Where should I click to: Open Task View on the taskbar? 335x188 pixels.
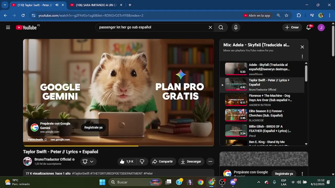point(169,182)
